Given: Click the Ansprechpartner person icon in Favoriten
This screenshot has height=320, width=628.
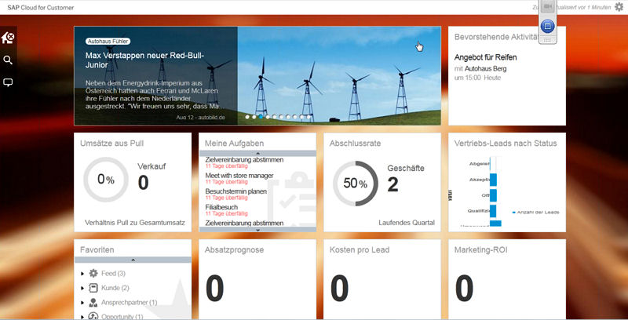Looking at the screenshot, I should point(93,303).
